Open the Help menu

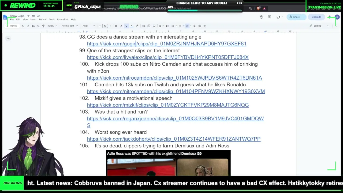[73, 20]
